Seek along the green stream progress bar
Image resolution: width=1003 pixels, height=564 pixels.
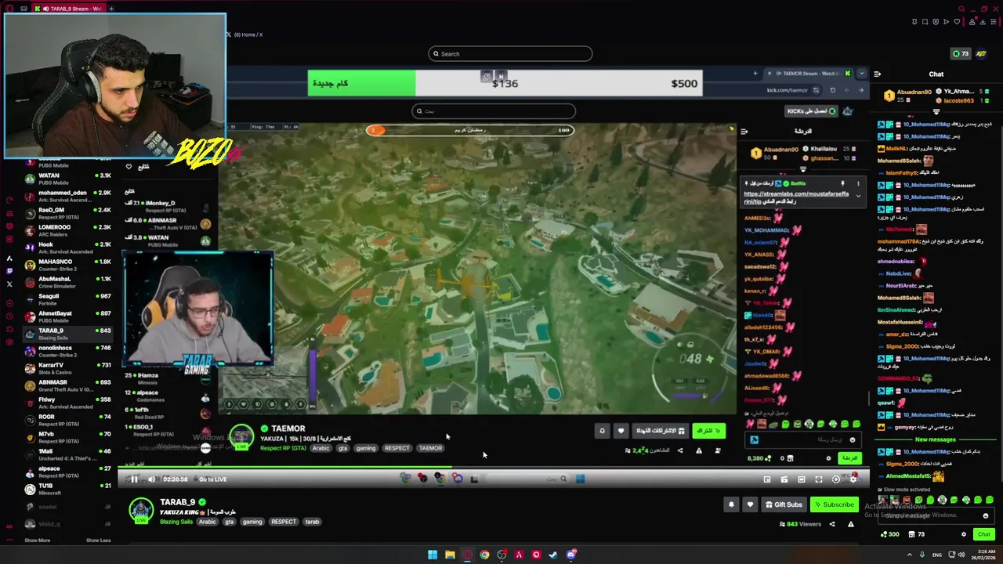pos(494,468)
